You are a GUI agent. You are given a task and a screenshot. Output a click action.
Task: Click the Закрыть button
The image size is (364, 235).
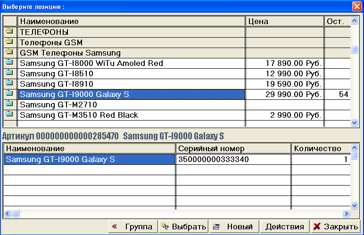335,227
